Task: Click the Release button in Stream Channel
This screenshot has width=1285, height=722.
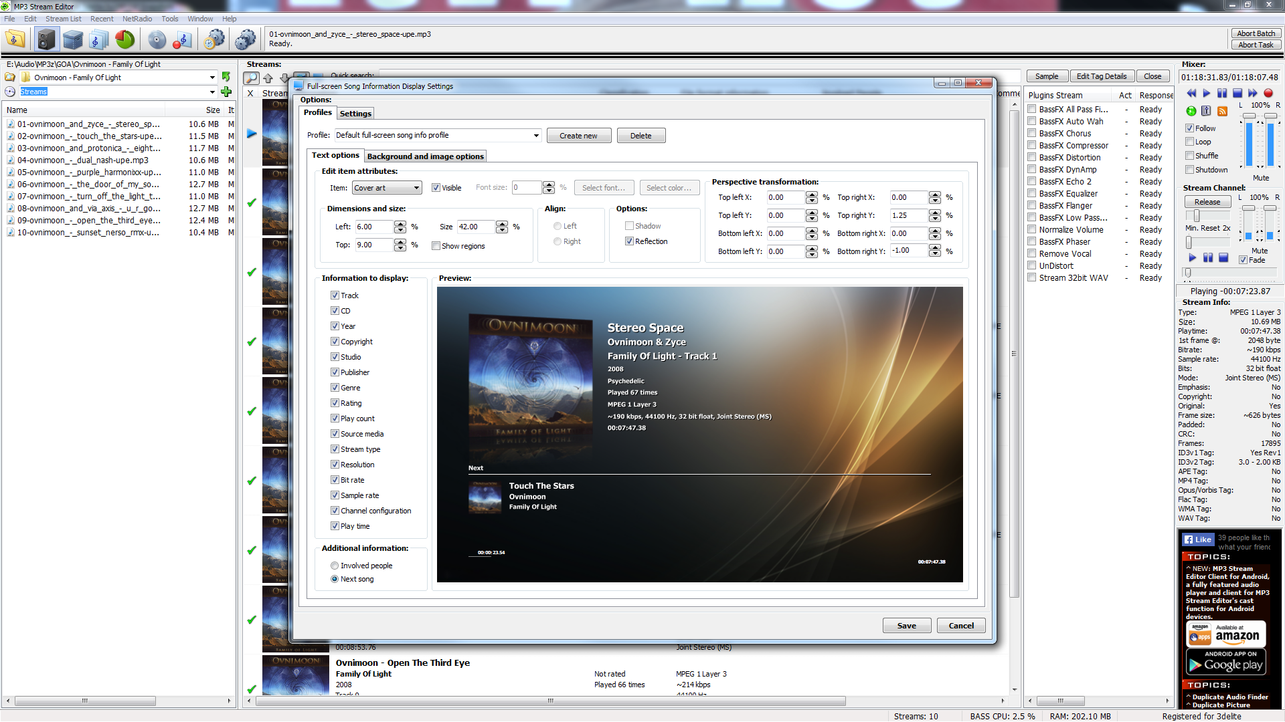Action: click(x=1207, y=201)
